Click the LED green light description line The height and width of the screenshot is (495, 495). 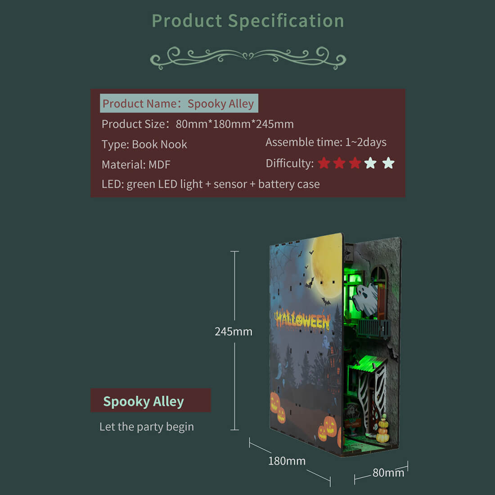pyautogui.click(x=211, y=184)
